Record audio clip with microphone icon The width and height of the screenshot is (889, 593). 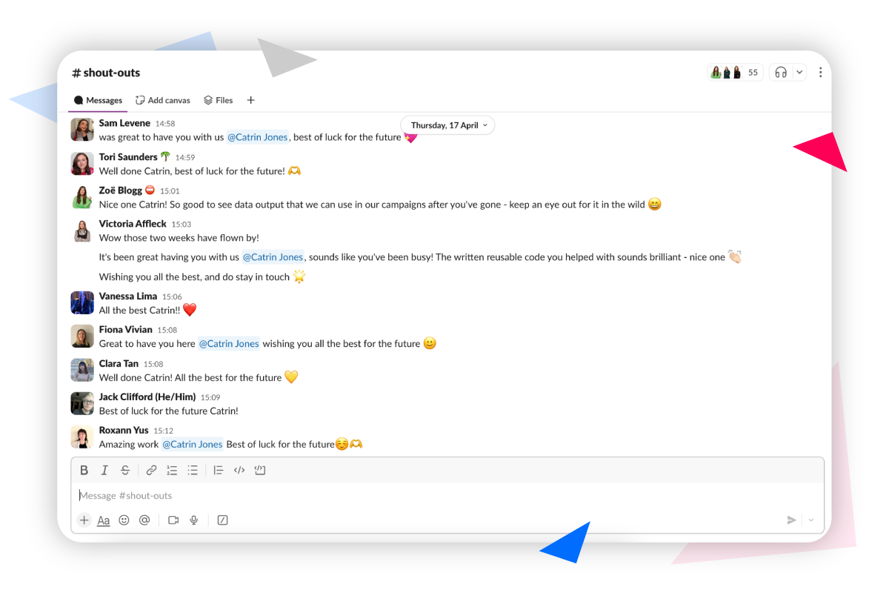click(x=194, y=520)
